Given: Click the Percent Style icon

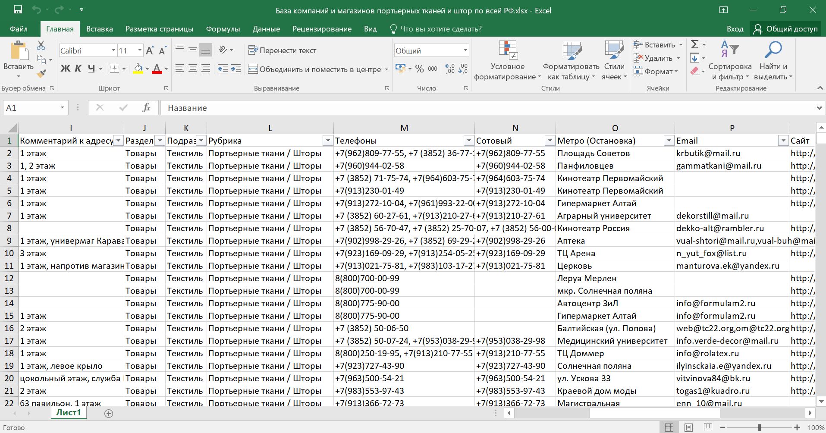Looking at the screenshot, I should [x=419, y=69].
